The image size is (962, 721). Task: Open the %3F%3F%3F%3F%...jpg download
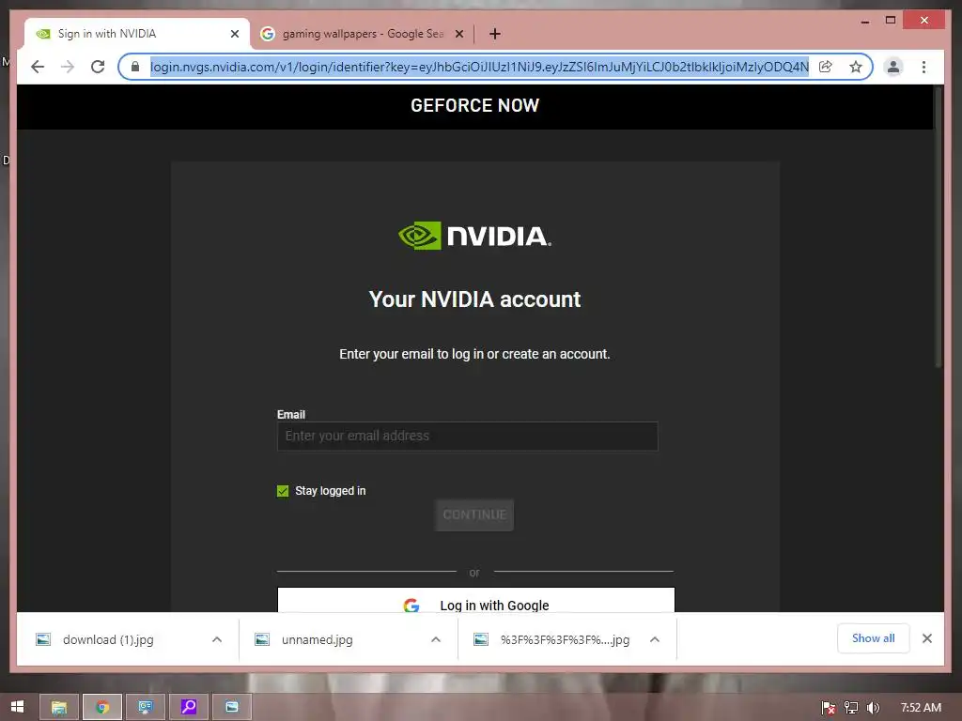click(x=552, y=639)
